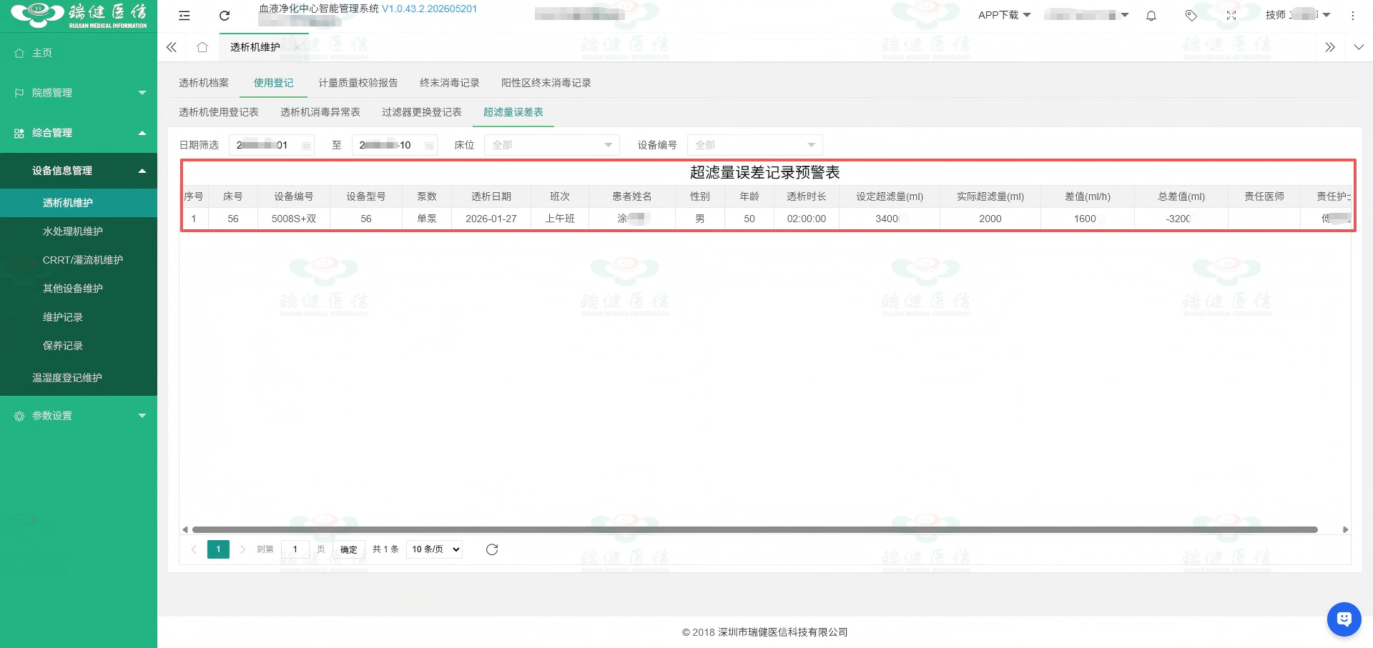Viewport: 1373px width, 648px height.
Task: Open notifications via the bell icon
Action: pos(1151,16)
